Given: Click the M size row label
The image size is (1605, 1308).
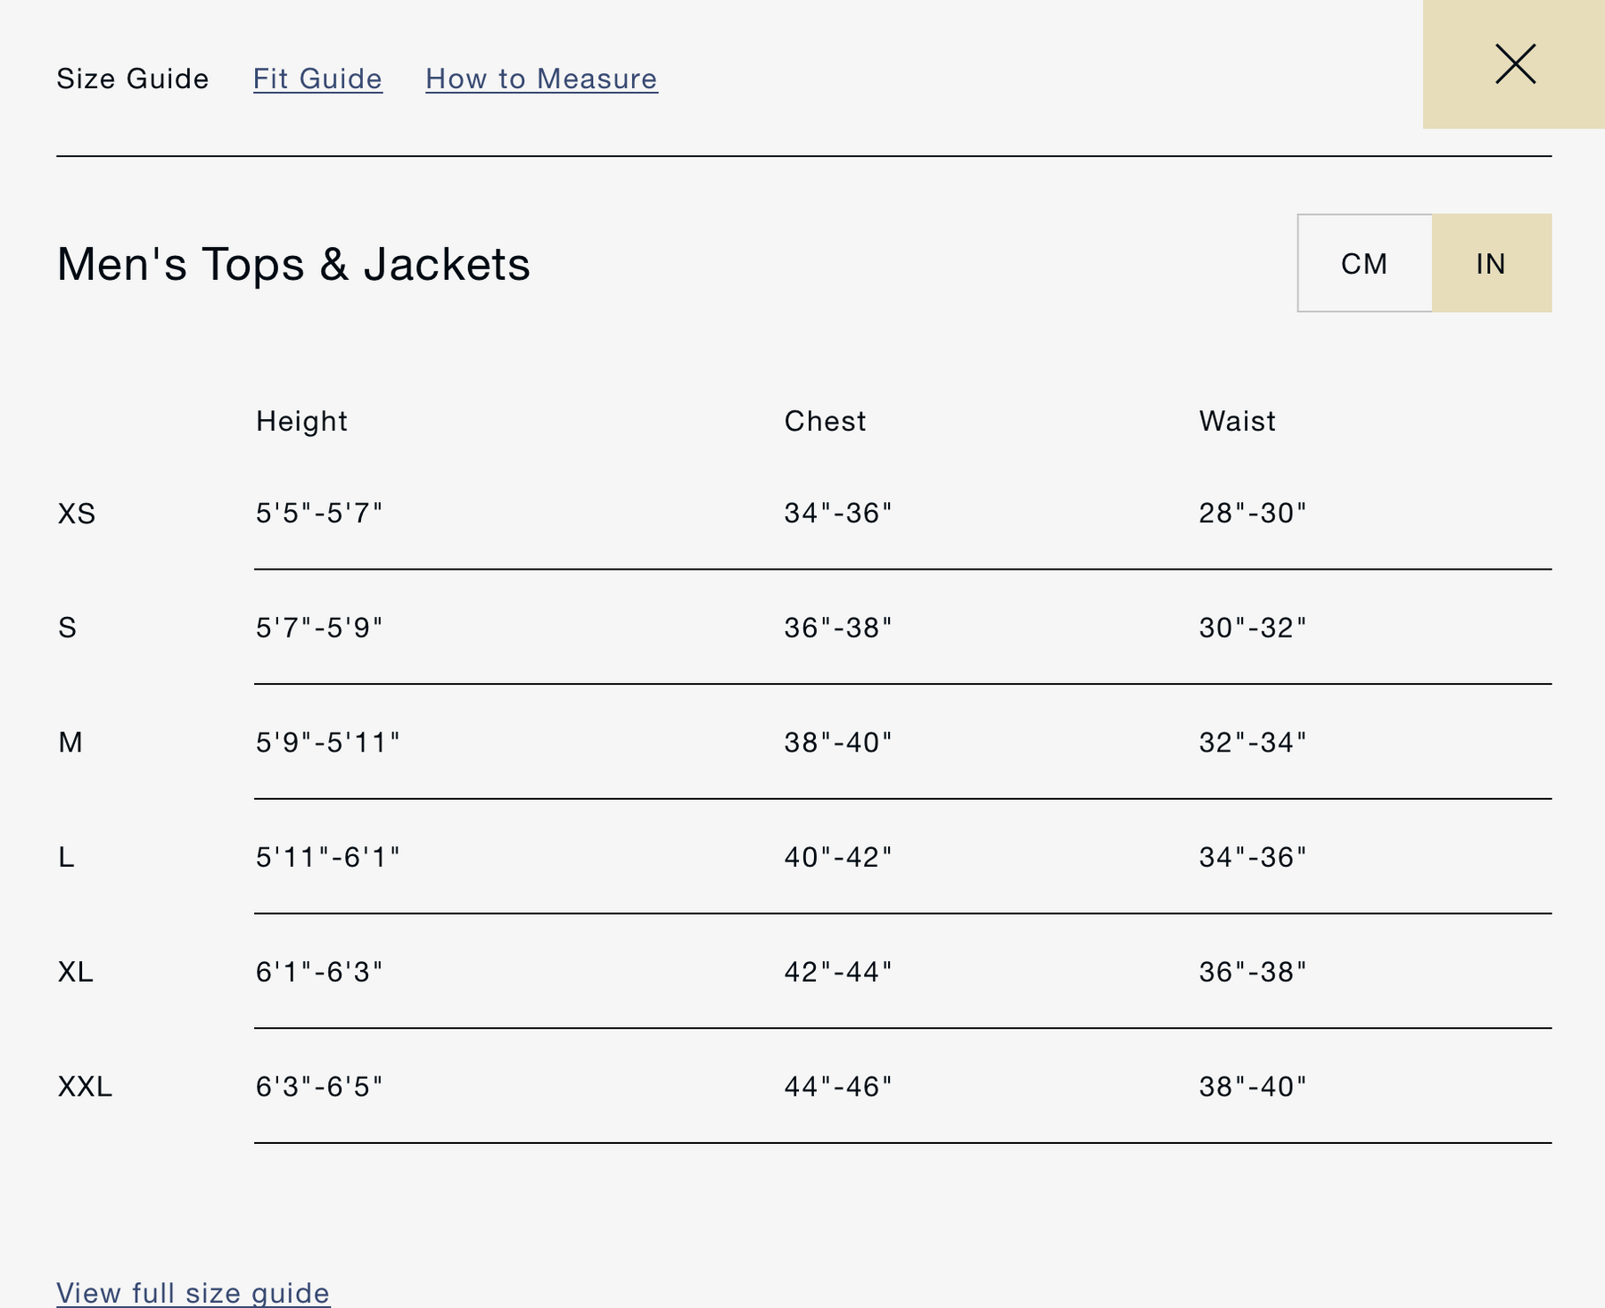Looking at the screenshot, I should coord(70,742).
